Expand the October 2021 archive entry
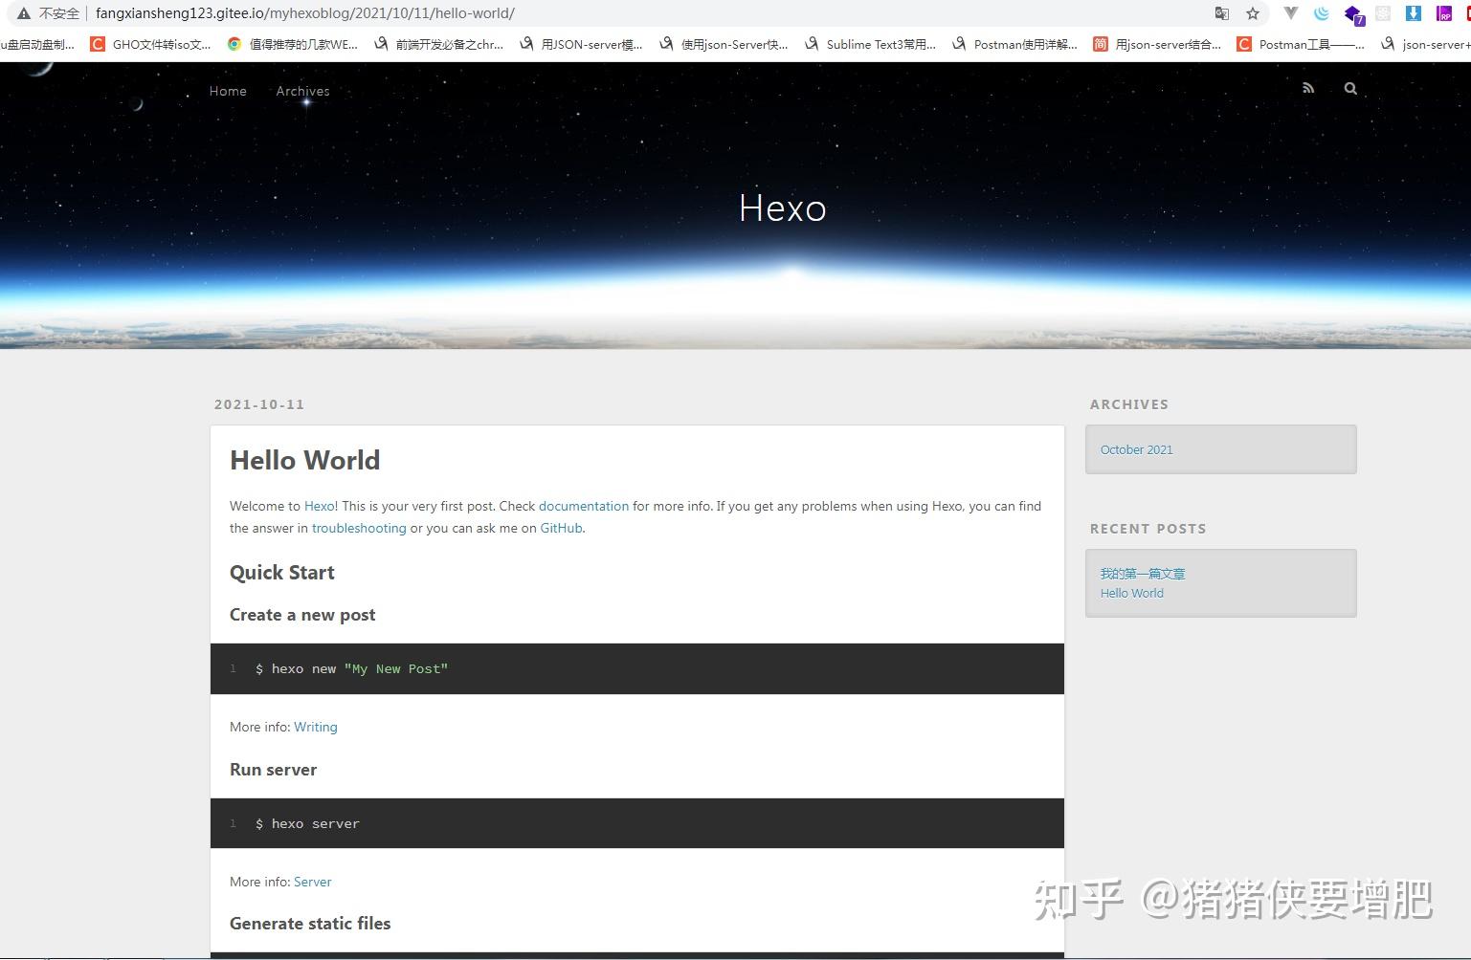 point(1136,449)
